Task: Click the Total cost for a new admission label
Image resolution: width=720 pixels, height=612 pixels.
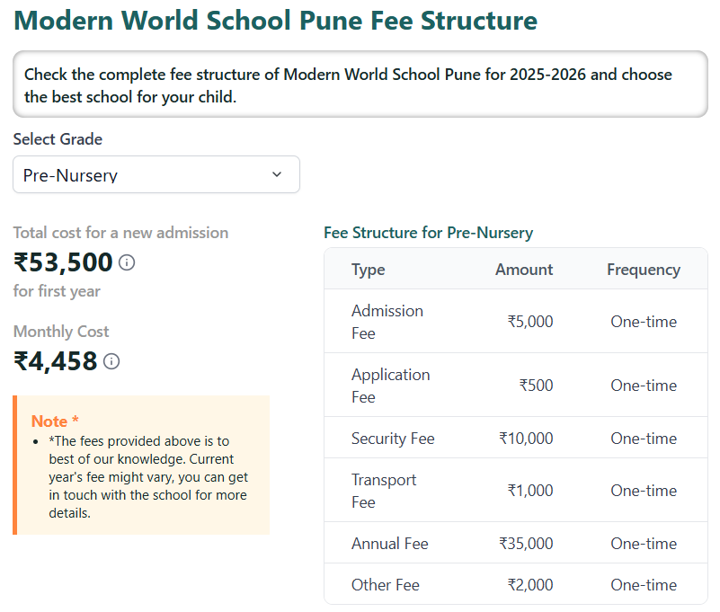Action: tap(120, 232)
